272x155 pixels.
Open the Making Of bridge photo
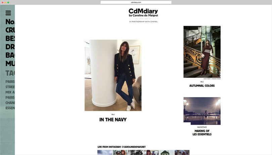(202, 111)
